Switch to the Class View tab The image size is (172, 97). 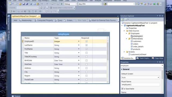coord(157,58)
